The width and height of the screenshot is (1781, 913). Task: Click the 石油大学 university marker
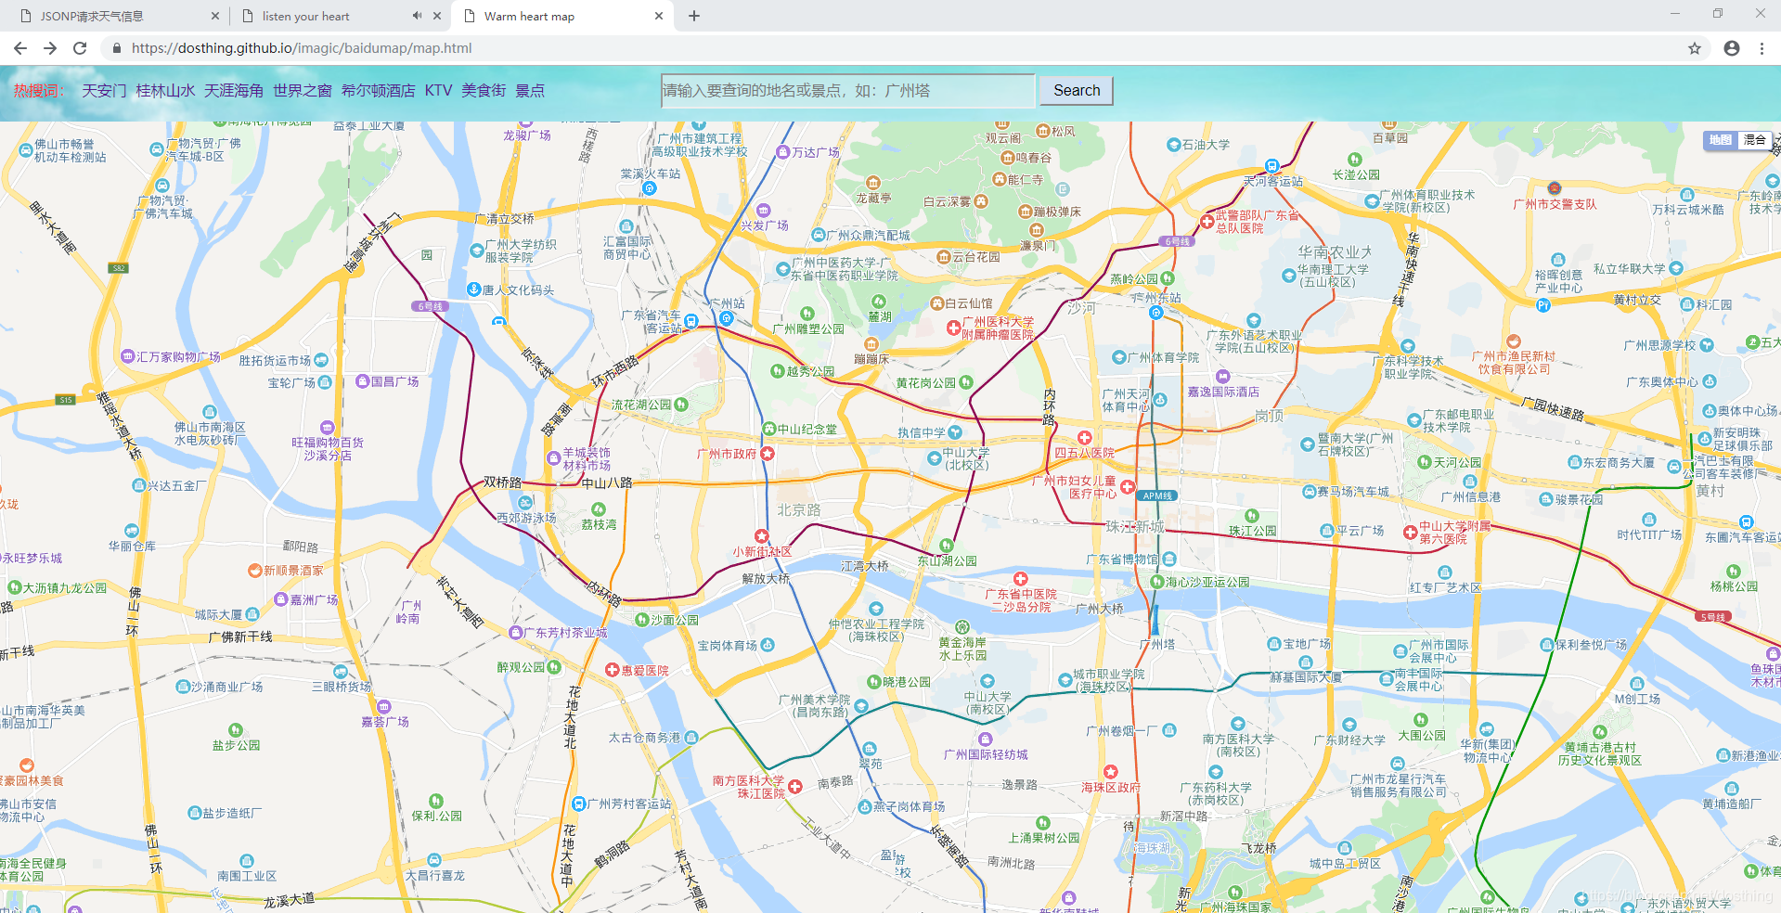(x=1173, y=145)
